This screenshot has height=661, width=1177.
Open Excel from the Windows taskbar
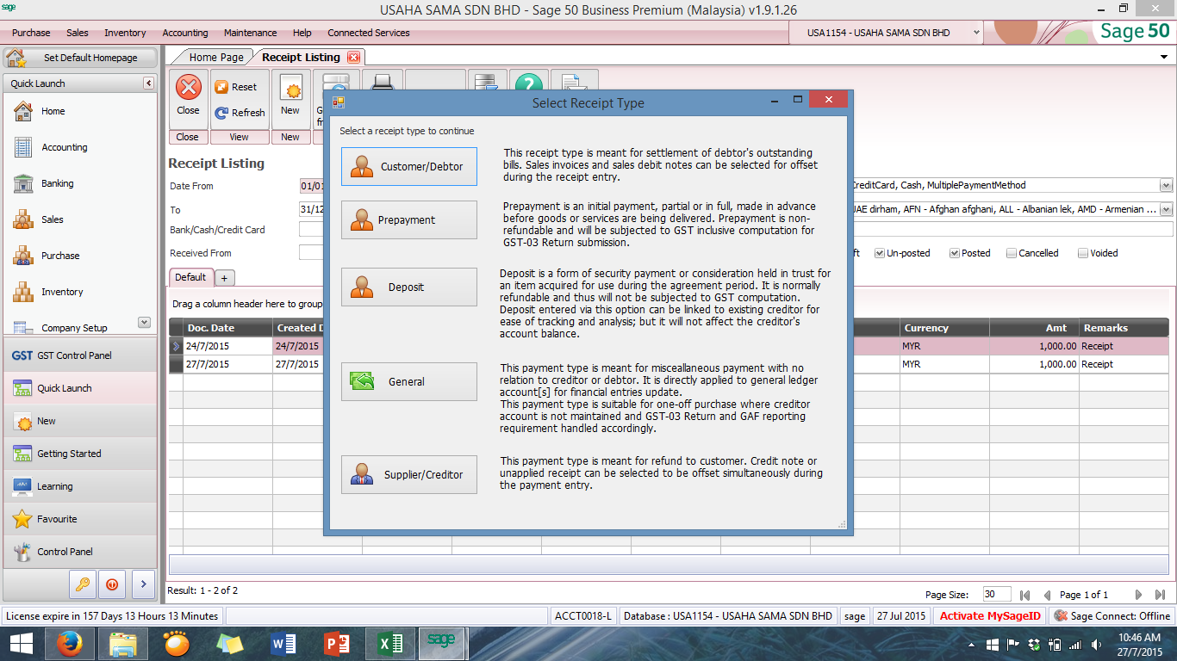coord(389,644)
